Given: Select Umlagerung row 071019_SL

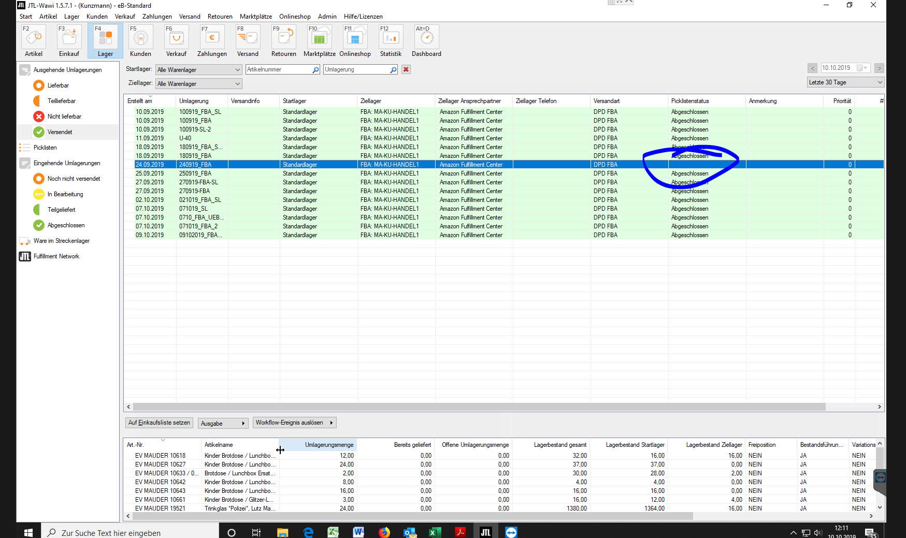Looking at the screenshot, I should 504,209.
